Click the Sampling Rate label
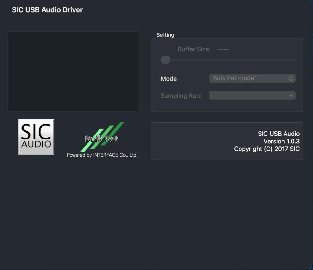Viewport: 313px width, 270px height. pos(181,96)
